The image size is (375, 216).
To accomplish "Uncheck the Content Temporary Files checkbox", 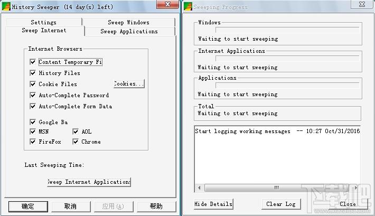I will pos(33,62).
